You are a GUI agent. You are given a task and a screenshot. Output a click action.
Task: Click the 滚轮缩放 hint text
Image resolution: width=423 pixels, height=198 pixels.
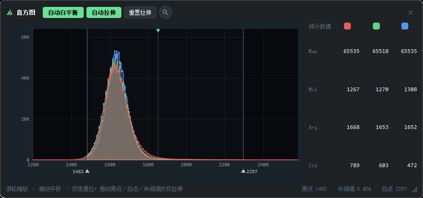coord(17,189)
